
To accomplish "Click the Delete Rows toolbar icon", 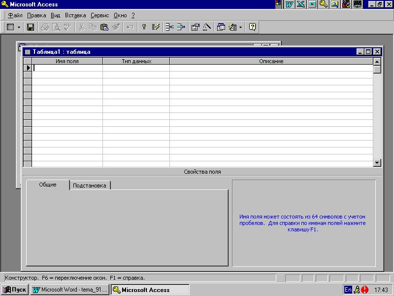I will click(x=181, y=27).
